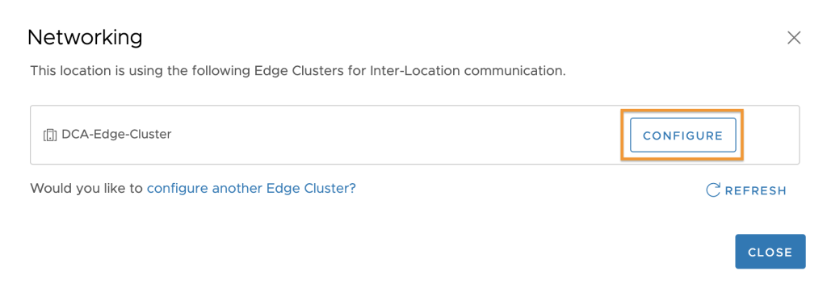Select the edge cluster icon beside DCA-Edge-Cluster

[x=49, y=135]
